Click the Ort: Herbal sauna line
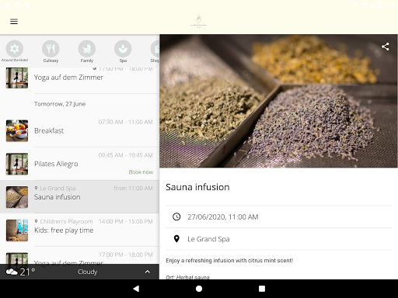The width and height of the screenshot is (398, 298). pos(187,277)
